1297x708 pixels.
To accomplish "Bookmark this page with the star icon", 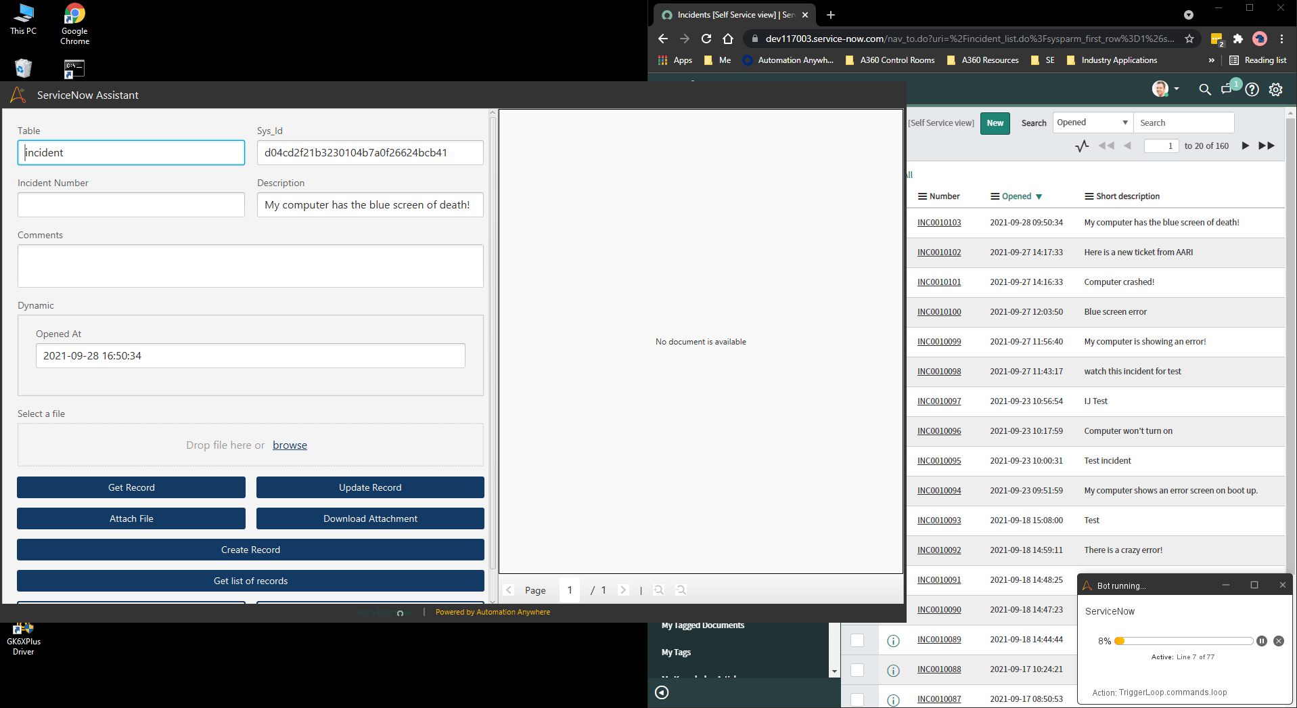I will pos(1189,39).
